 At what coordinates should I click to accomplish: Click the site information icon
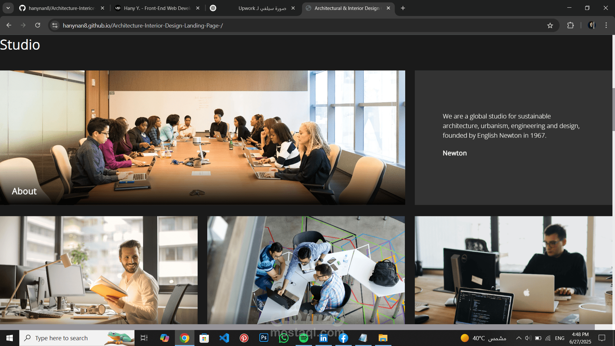[55, 25]
